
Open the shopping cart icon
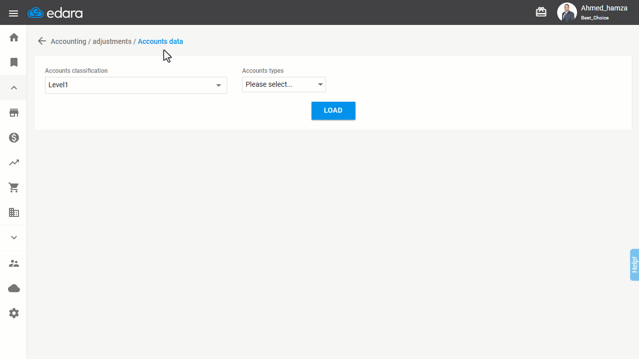(x=14, y=187)
